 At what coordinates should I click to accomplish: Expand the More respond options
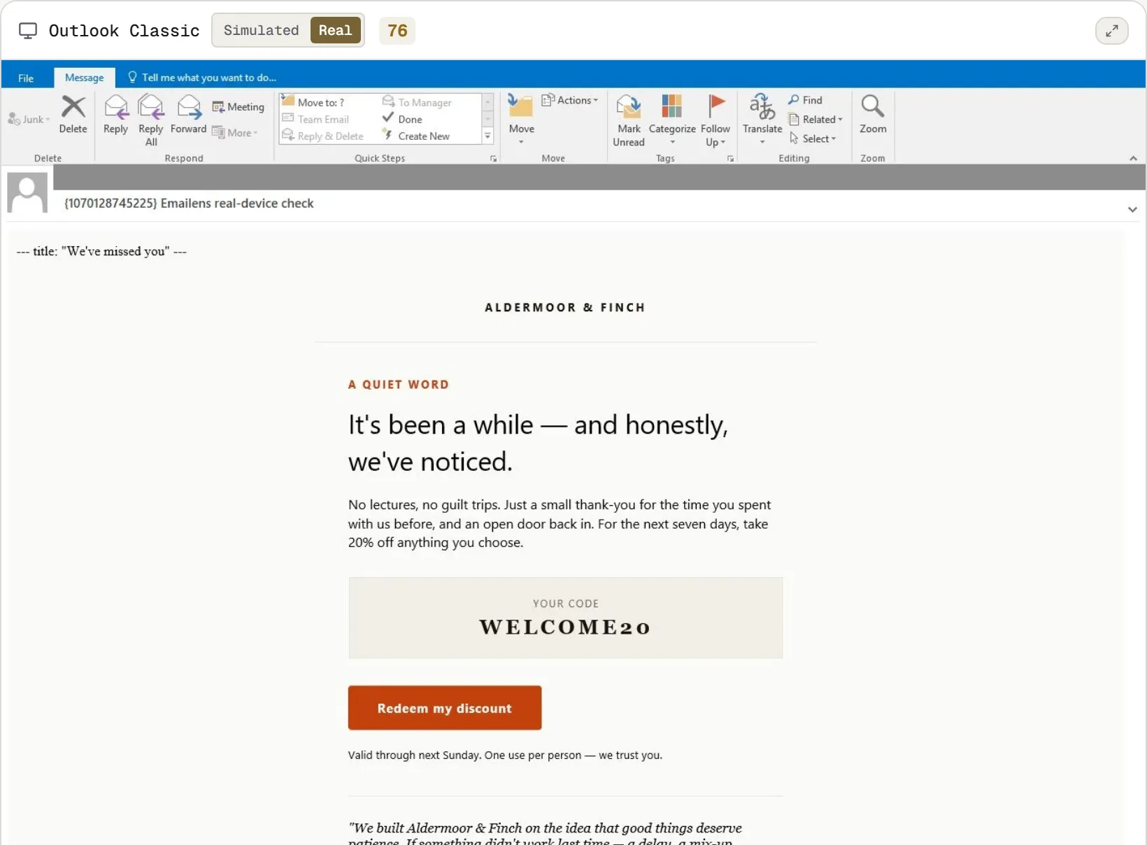[236, 133]
